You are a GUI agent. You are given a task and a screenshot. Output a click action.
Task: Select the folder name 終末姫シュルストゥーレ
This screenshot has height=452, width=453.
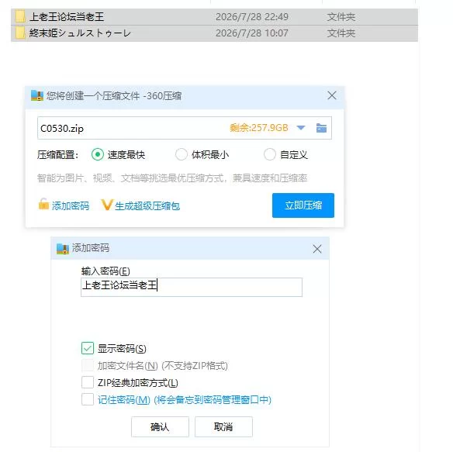tap(80, 33)
